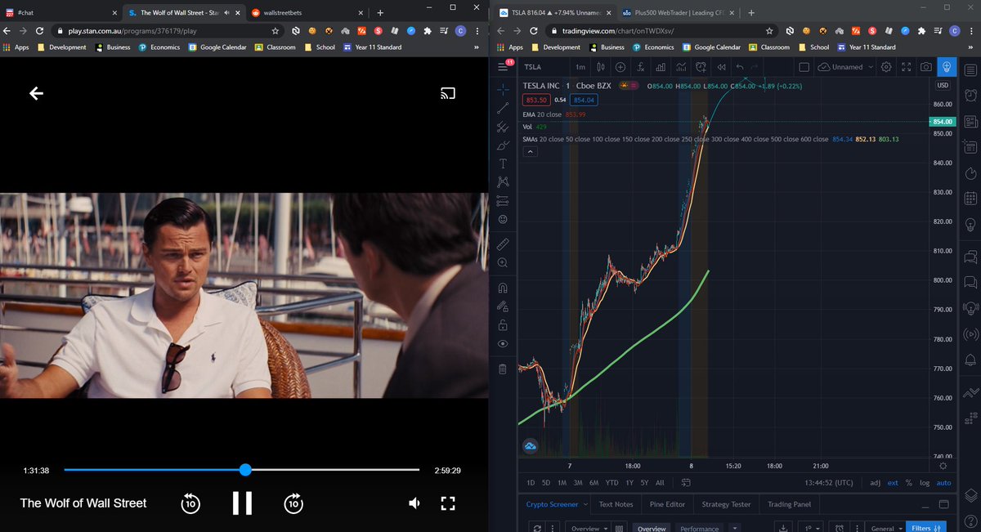This screenshot has width=981, height=532.
Task: Toggle magnet mode for drawings
Action: [x=502, y=288]
